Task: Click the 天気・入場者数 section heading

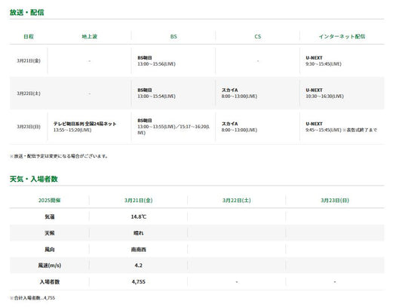Action: [x=34, y=179]
